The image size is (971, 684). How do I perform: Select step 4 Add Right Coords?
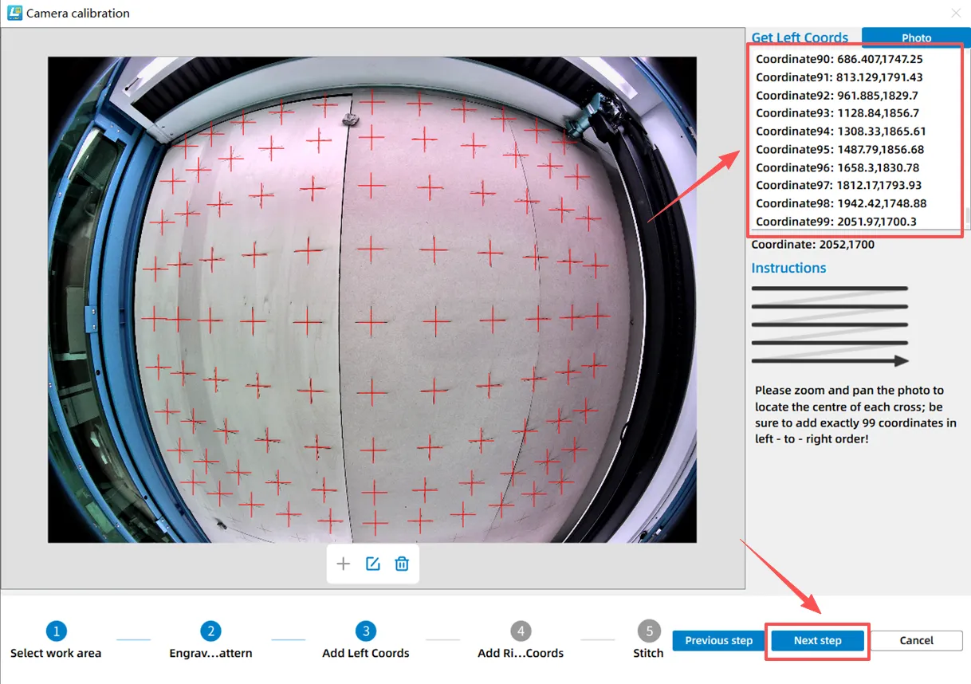click(520, 632)
